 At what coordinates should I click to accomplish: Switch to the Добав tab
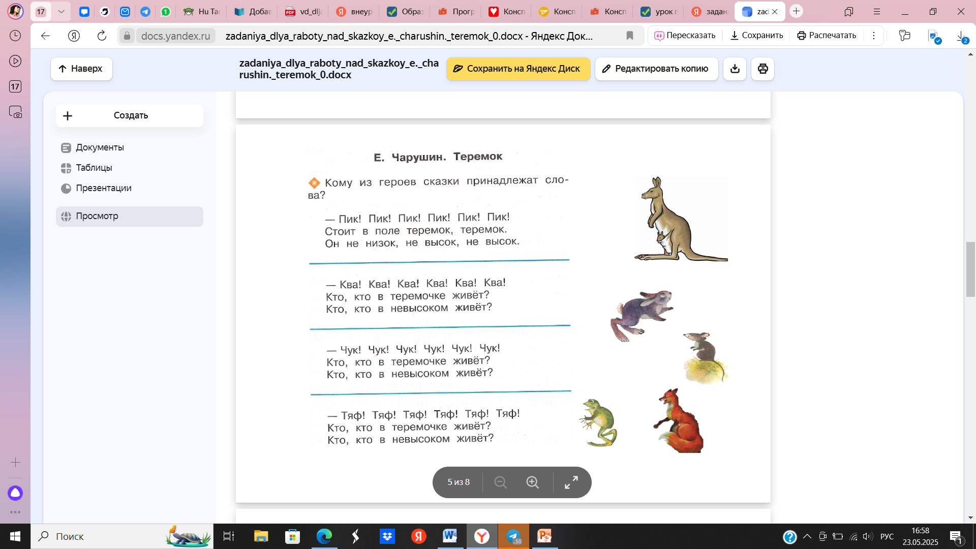253,11
